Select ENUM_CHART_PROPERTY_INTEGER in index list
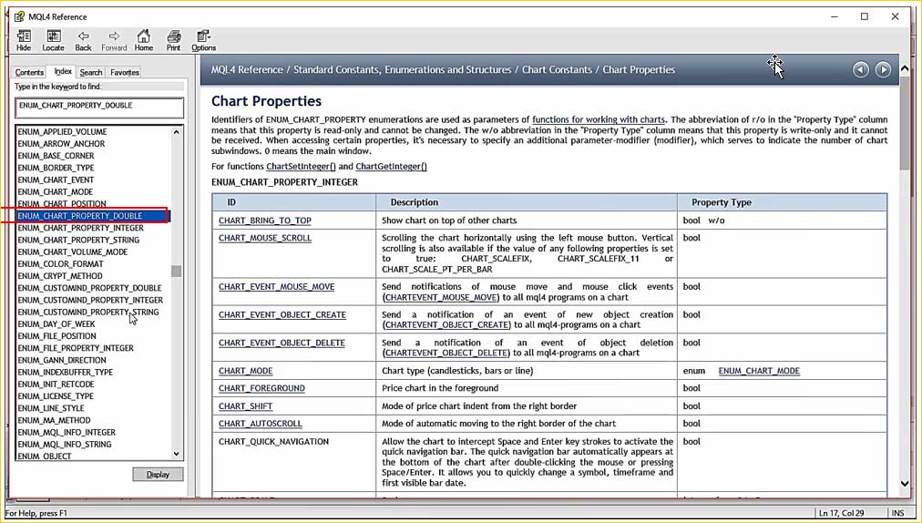Image resolution: width=922 pixels, height=523 pixels. (80, 228)
